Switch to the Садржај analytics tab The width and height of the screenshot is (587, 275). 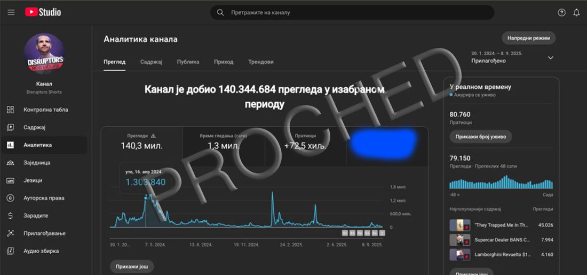151,62
